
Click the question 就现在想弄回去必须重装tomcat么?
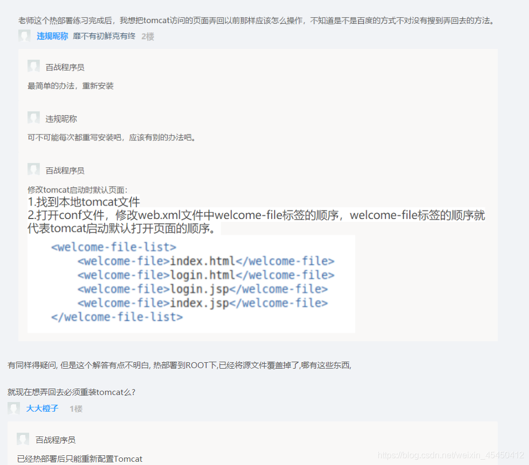pos(72,392)
